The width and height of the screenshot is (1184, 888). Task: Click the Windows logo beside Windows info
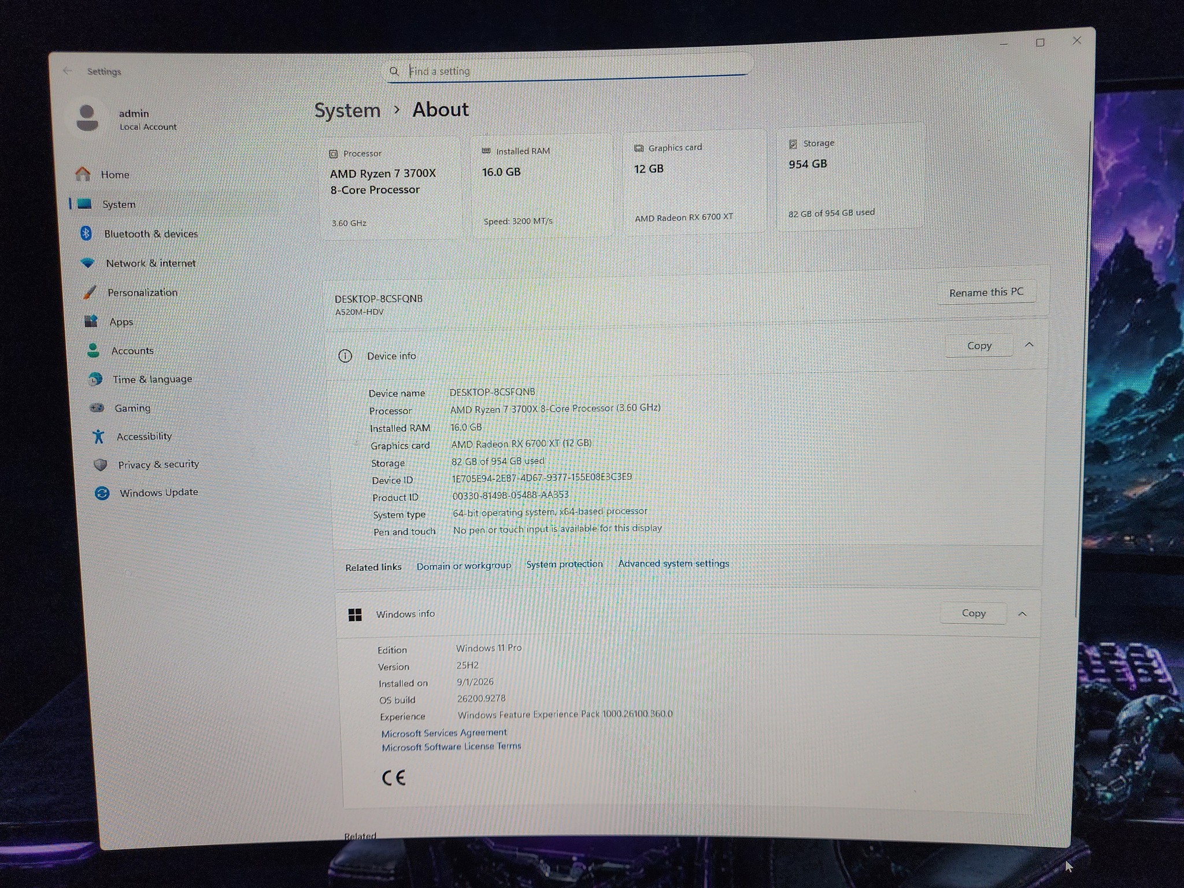pyautogui.click(x=355, y=615)
